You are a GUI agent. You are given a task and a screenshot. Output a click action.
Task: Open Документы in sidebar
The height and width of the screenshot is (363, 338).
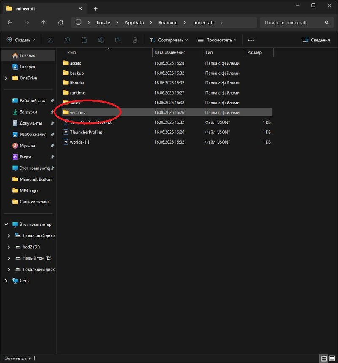[x=28, y=123]
